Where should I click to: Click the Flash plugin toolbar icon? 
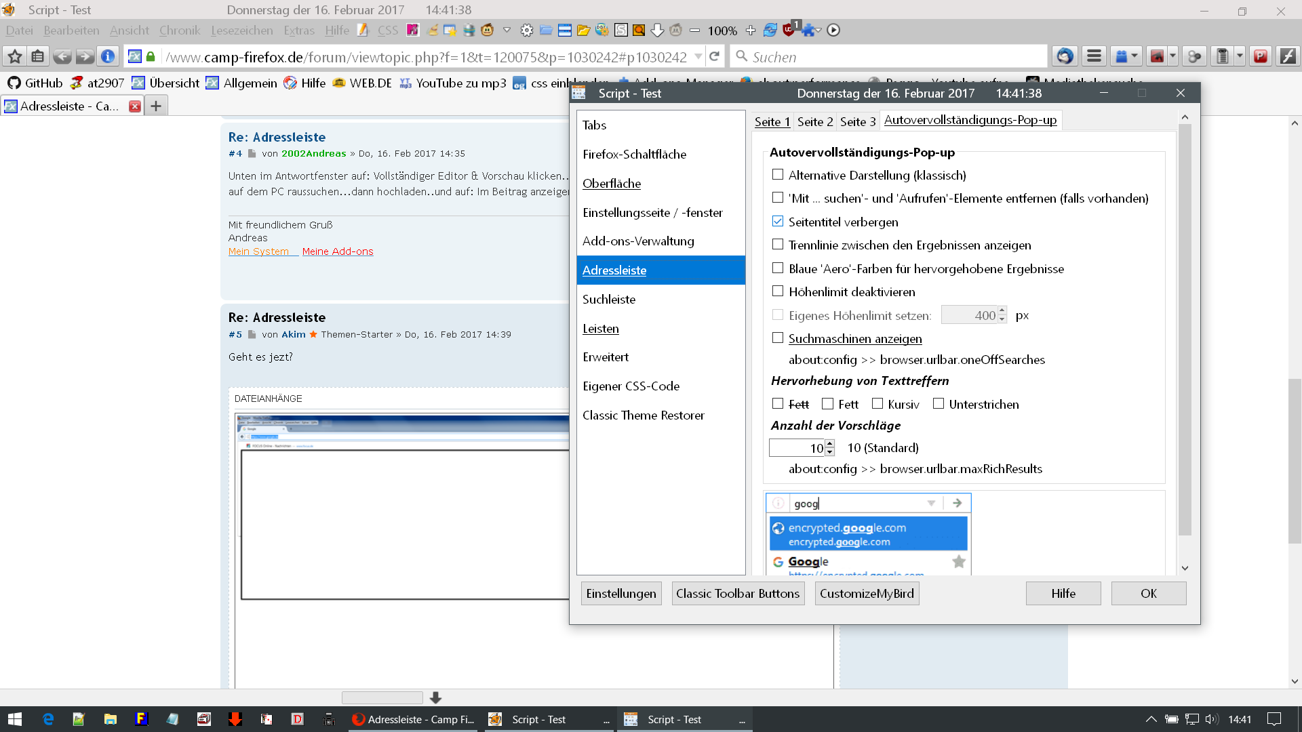(1288, 56)
